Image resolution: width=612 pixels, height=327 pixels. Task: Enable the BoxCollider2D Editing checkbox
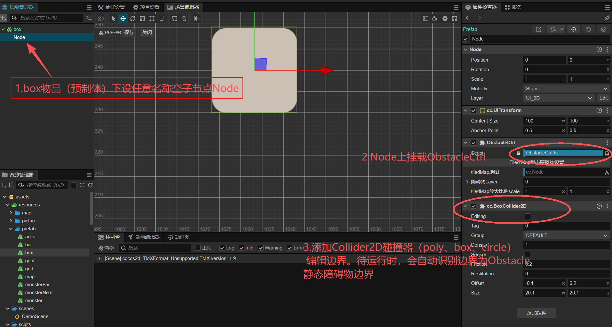(527, 216)
